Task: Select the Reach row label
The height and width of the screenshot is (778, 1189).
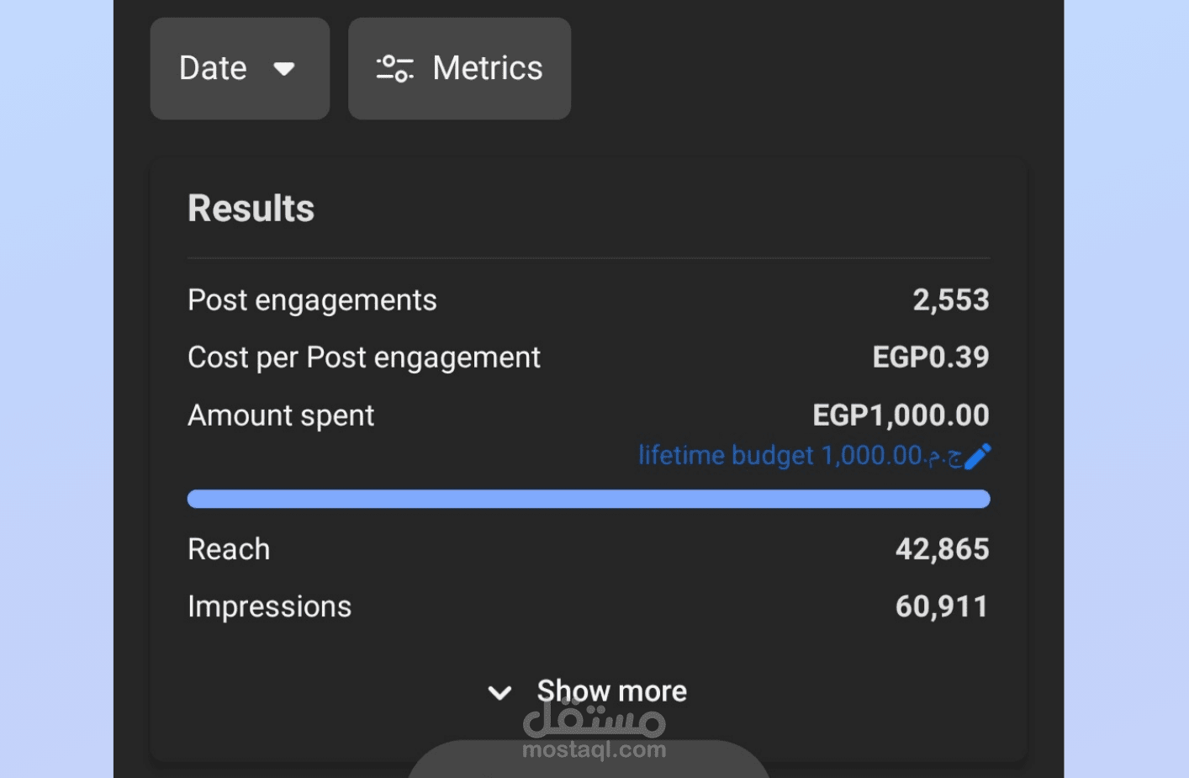Action: (x=229, y=549)
